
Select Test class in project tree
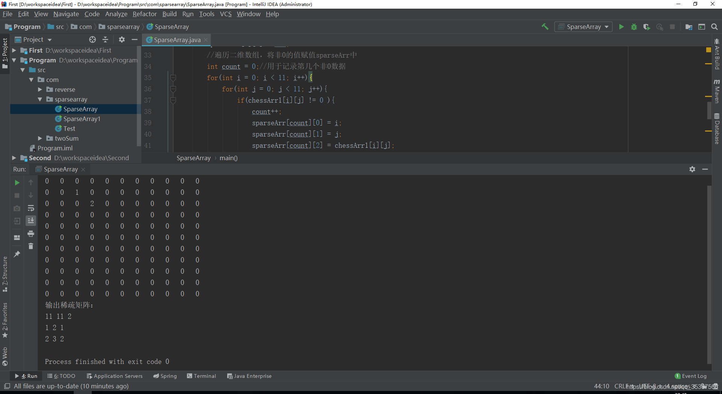coord(69,129)
